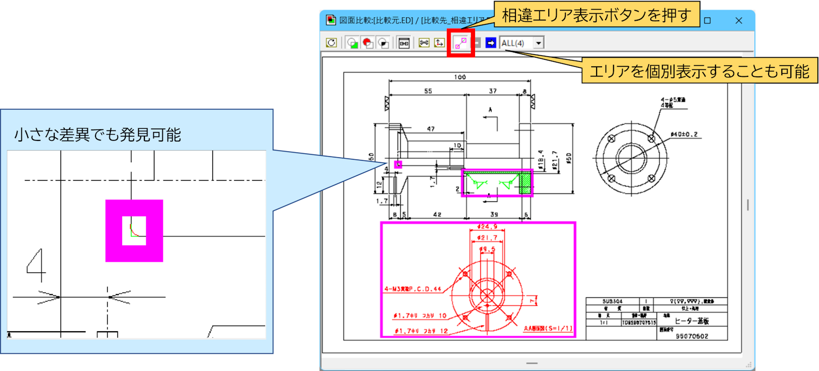Go to next area with blue arrow

click(490, 43)
